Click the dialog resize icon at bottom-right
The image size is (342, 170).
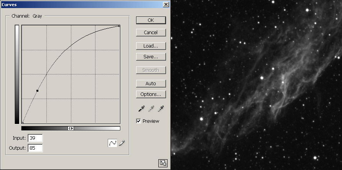163,163
